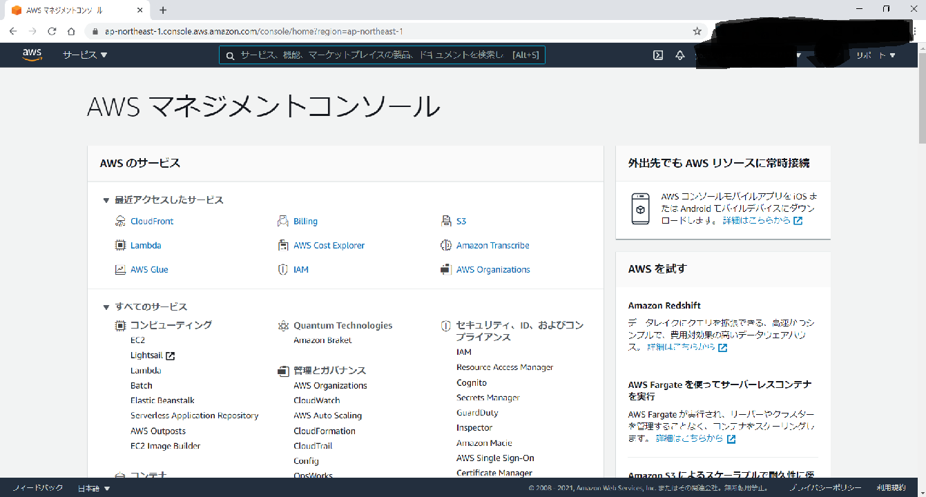
Task: Click the external link icon beside Lightsail
Action: click(170, 356)
